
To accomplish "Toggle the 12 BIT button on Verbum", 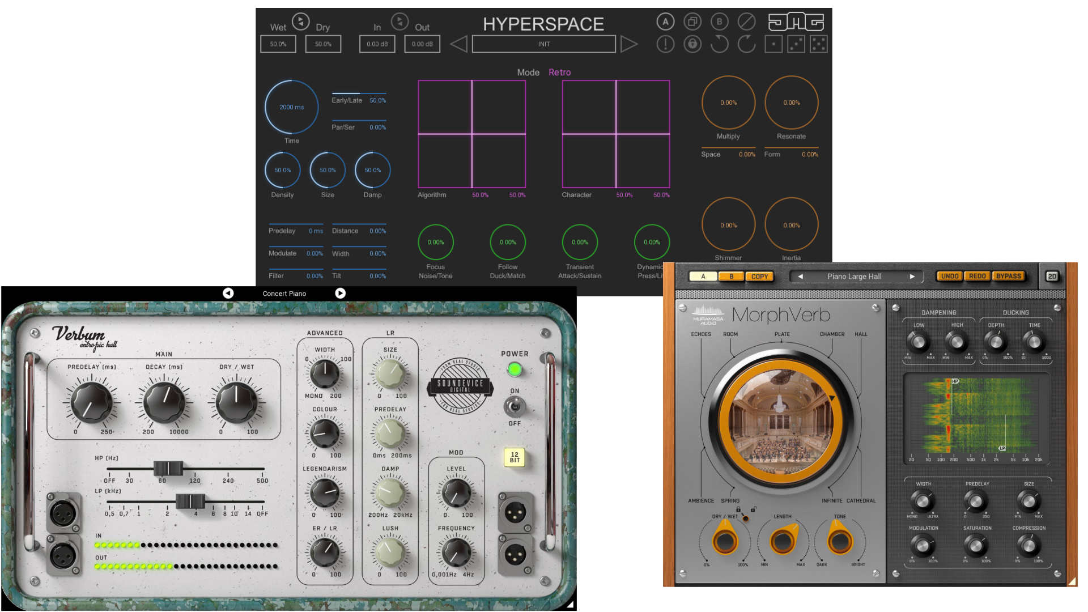I will (515, 457).
